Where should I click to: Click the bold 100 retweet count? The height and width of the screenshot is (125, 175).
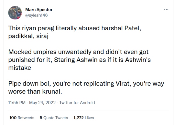[13, 118]
